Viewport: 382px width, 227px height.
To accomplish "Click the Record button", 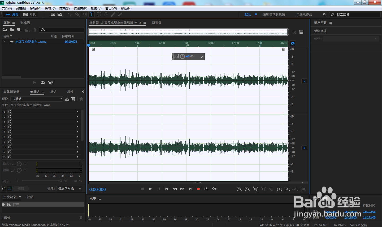I will pos(198,189).
